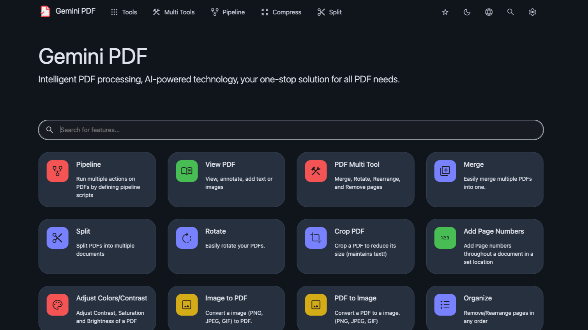Click the Add Page Numbers 123 icon
Image resolution: width=588 pixels, height=330 pixels.
(x=445, y=237)
